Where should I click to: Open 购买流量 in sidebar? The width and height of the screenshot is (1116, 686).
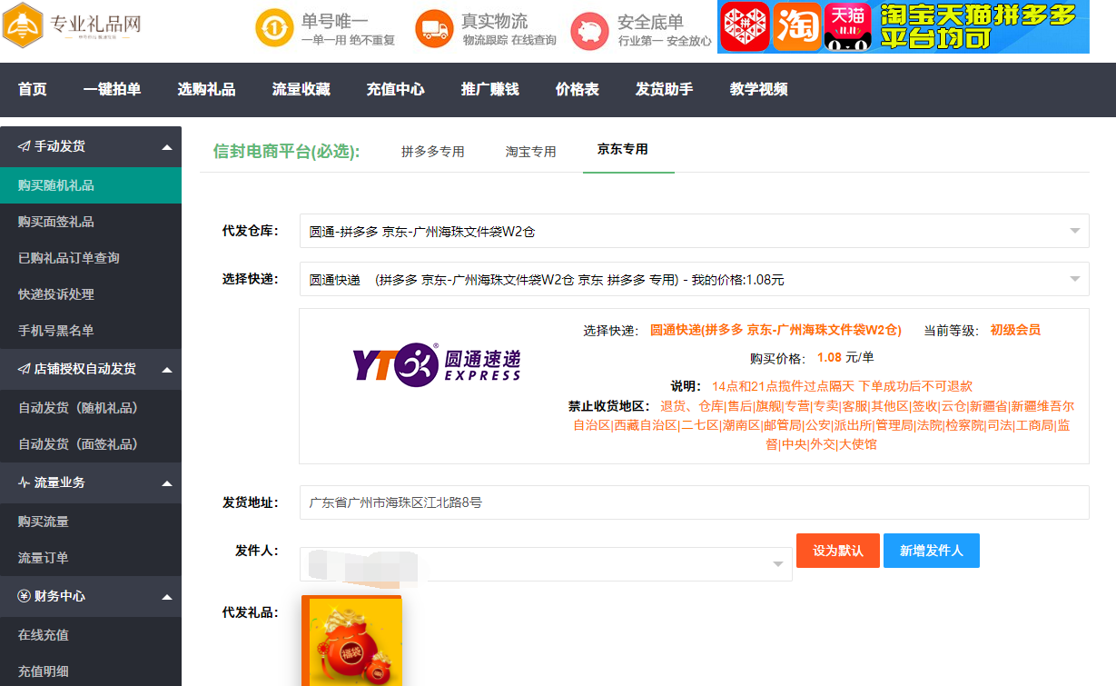tap(91, 522)
